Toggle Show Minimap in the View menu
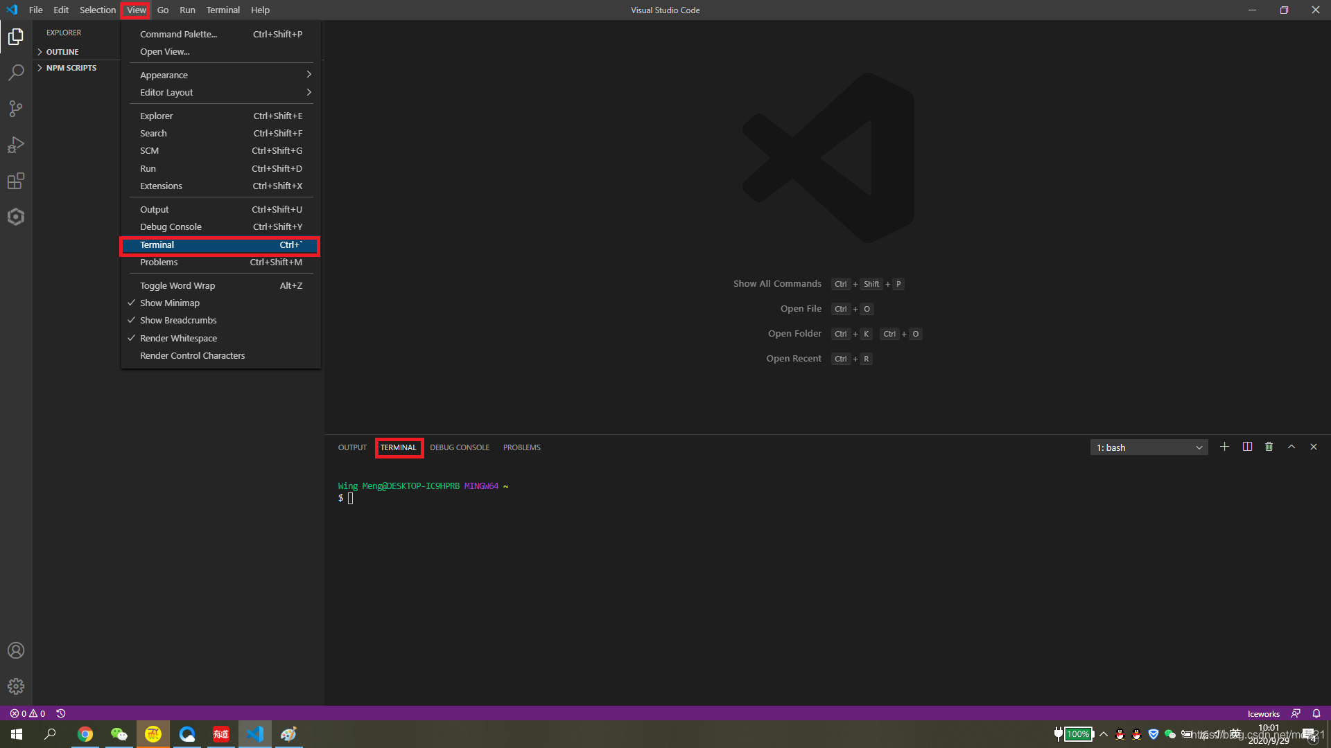This screenshot has width=1331, height=748. pos(170,303)
